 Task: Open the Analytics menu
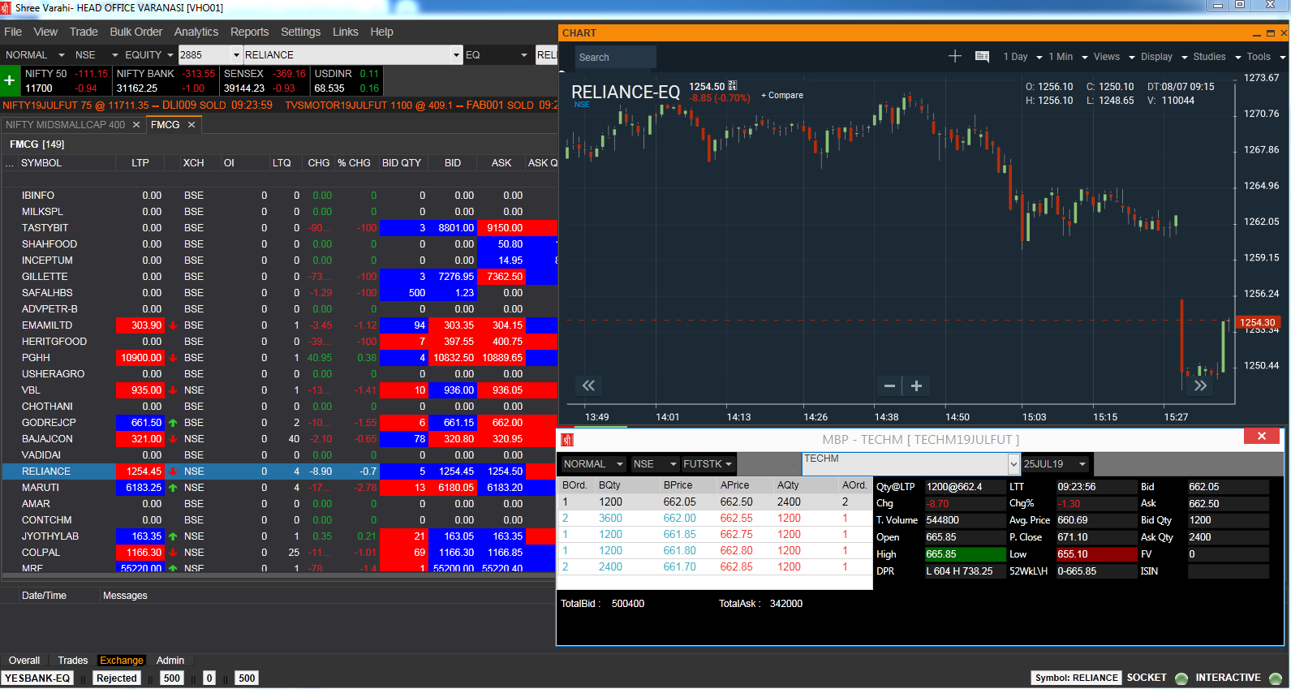coord(196,32)
